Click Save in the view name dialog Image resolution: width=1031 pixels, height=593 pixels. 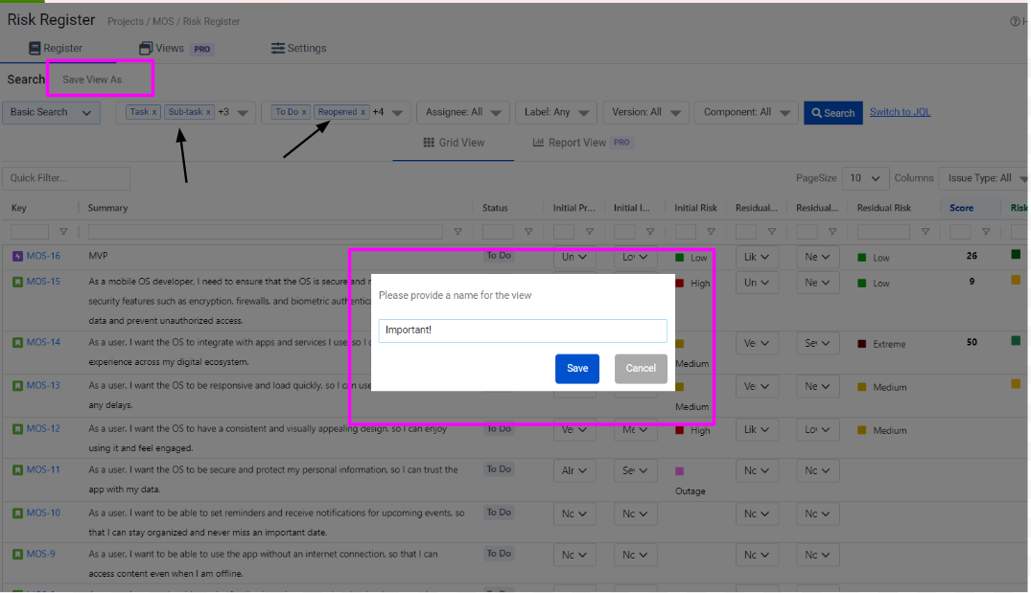tap(577, 368)
